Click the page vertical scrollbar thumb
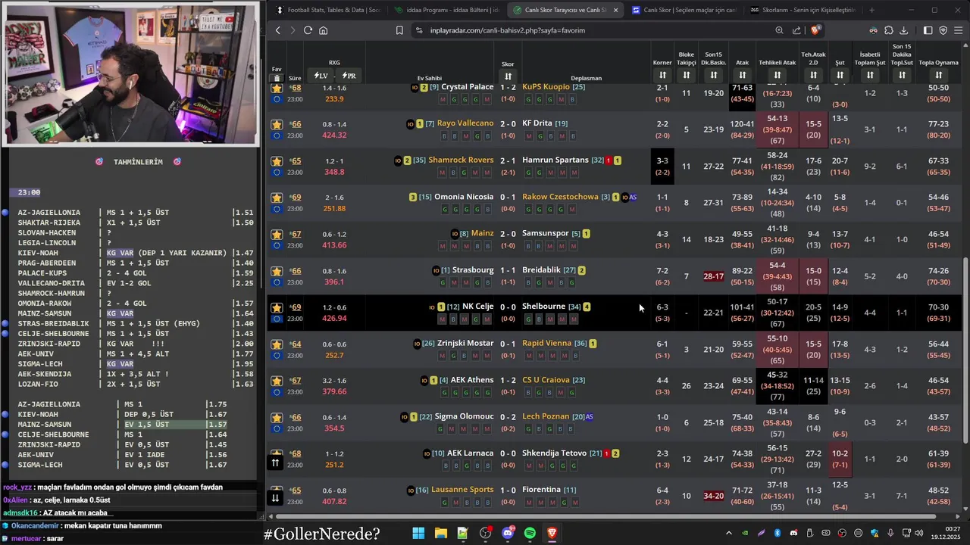This screenshot has width=970, height=545. [965, 352]
